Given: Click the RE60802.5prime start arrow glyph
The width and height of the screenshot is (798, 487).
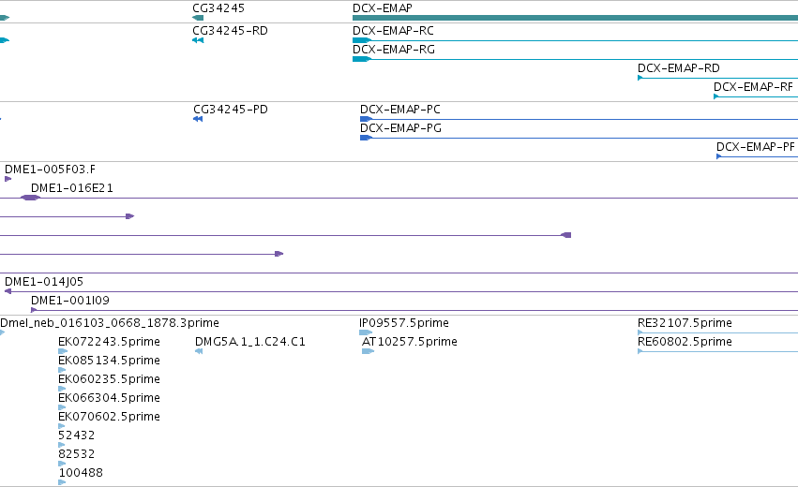Looking at the screenshot, I should 640,351.
